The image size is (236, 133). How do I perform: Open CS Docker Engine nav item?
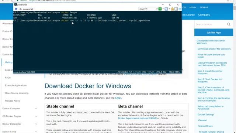pos(11,116)
